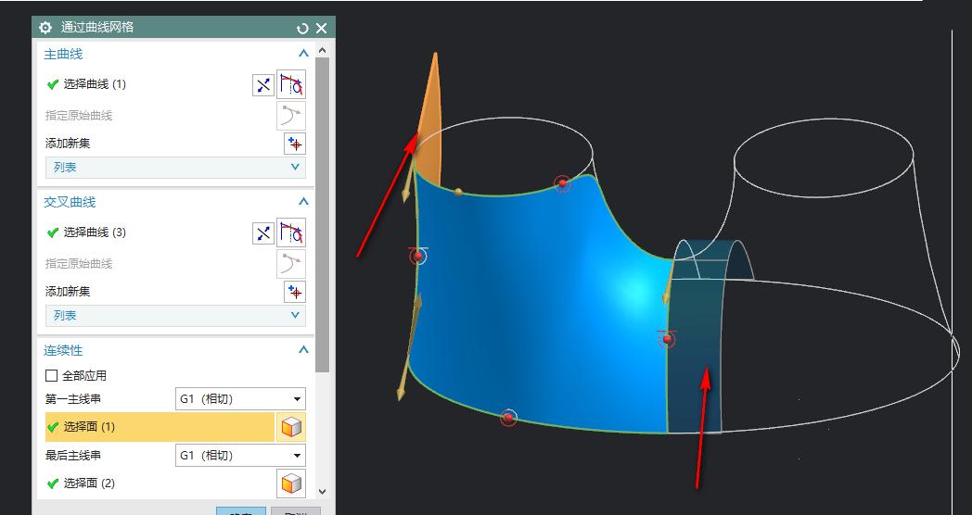Click the 取消 button at dialog bottom
Image resolution: width=972 pixels, height=515 pixels.
(x=296, y=512)
